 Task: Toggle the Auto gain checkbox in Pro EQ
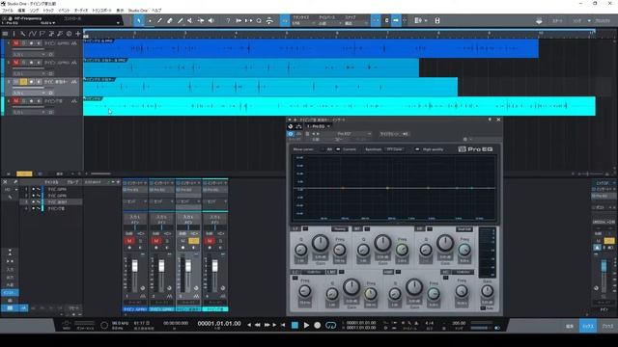click(483, 308)
